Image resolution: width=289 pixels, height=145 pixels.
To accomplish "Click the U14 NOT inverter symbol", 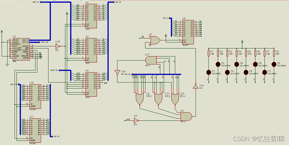I will [x=195, y=86].
